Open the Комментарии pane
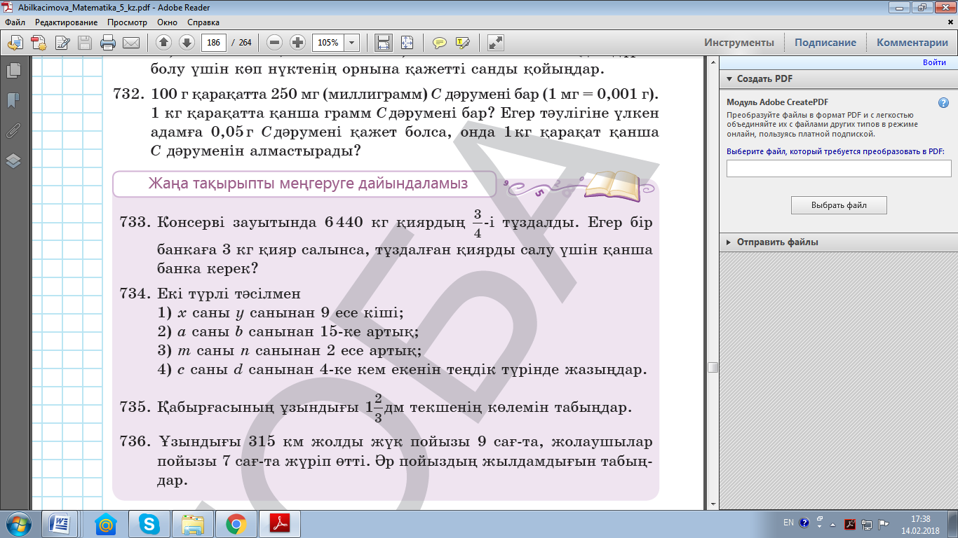 (x=912, y=43)
